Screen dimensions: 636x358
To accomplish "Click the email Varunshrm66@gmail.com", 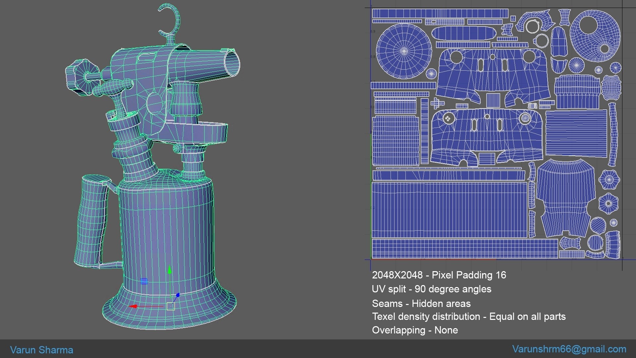I will (x=569, y=349).
